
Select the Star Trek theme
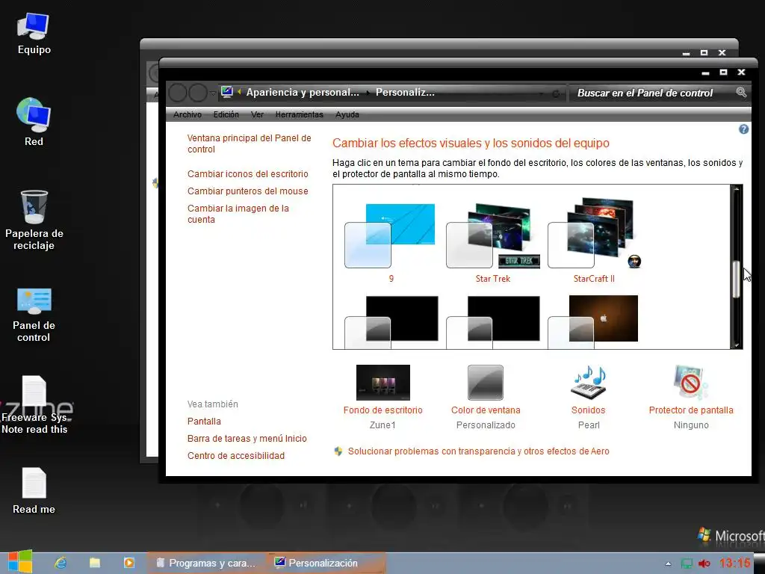point(493,243)
